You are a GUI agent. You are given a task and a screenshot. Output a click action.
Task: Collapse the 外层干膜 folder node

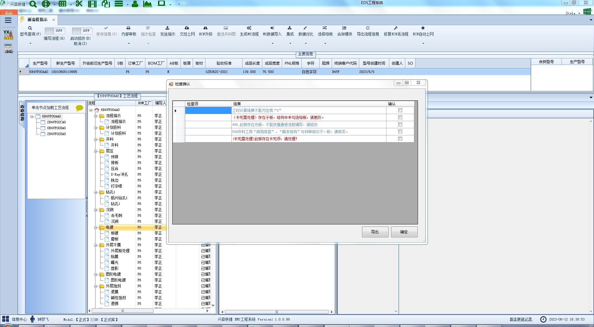point(96,245)
